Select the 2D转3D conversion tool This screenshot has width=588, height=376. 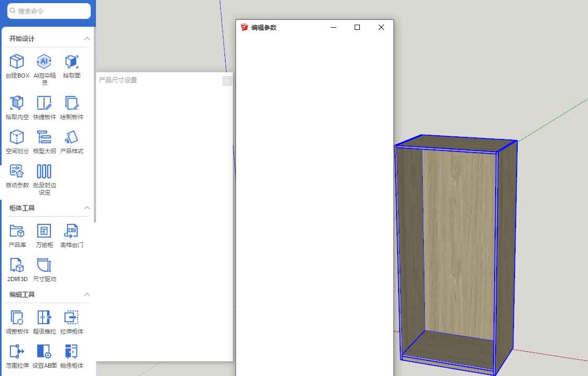tap(17, 265)
